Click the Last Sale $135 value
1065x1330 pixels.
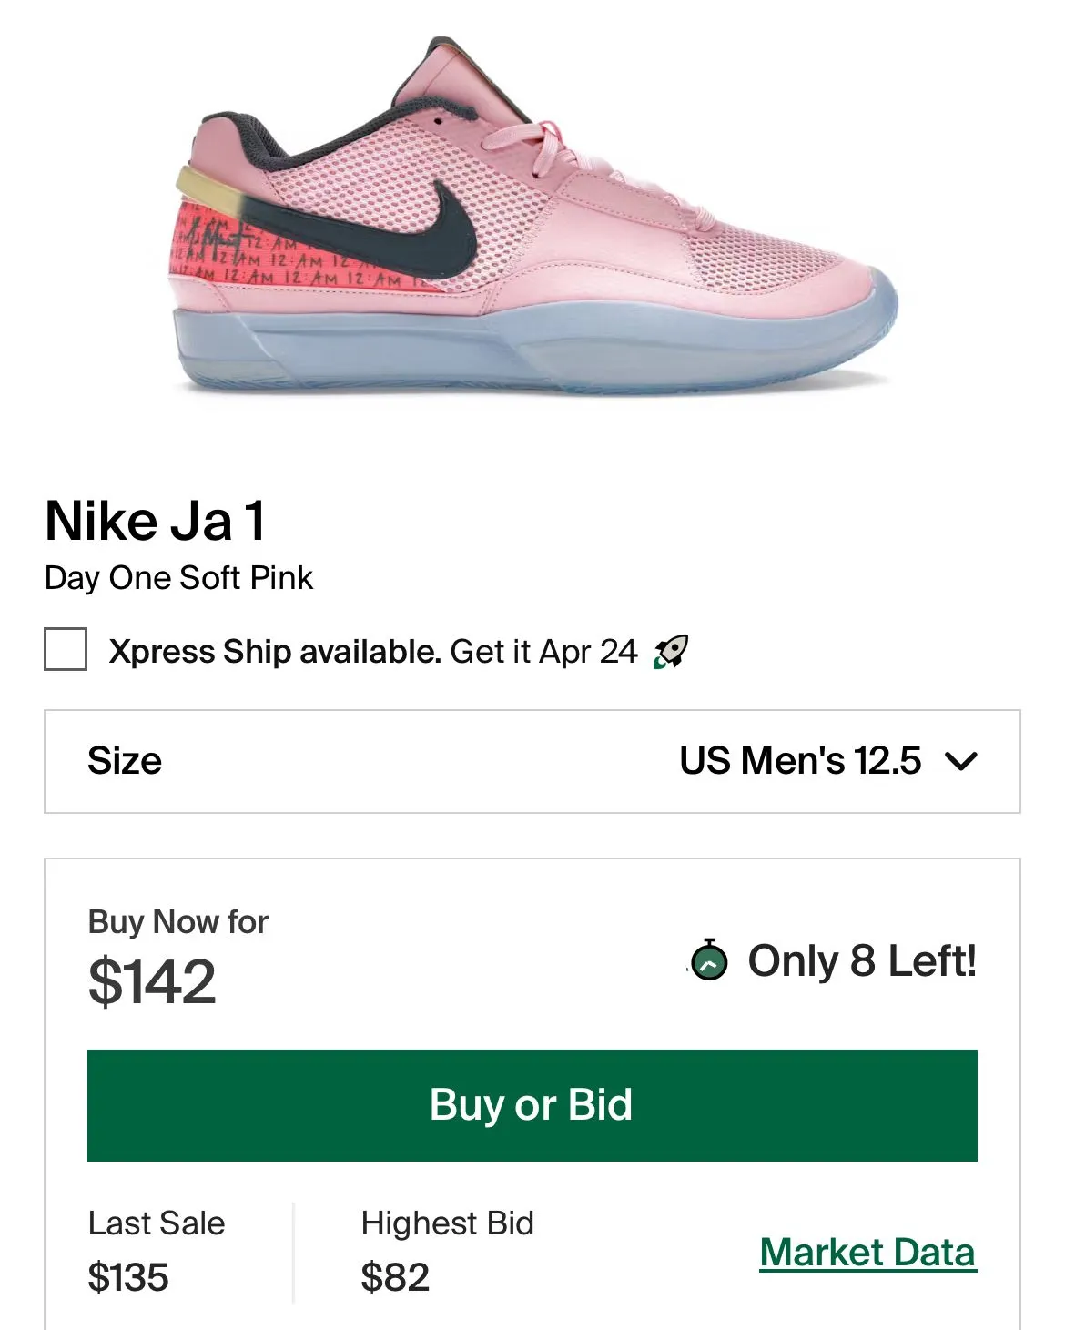[128, 1277]
